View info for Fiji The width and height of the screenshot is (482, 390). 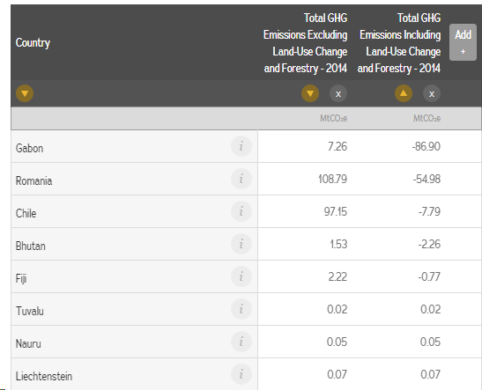click(241, 276)
